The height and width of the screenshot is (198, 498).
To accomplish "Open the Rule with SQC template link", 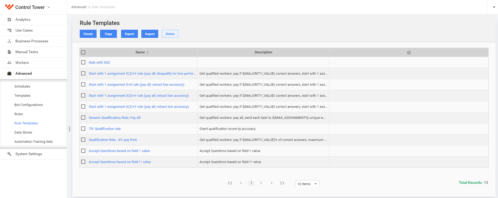I will (99, 62).
